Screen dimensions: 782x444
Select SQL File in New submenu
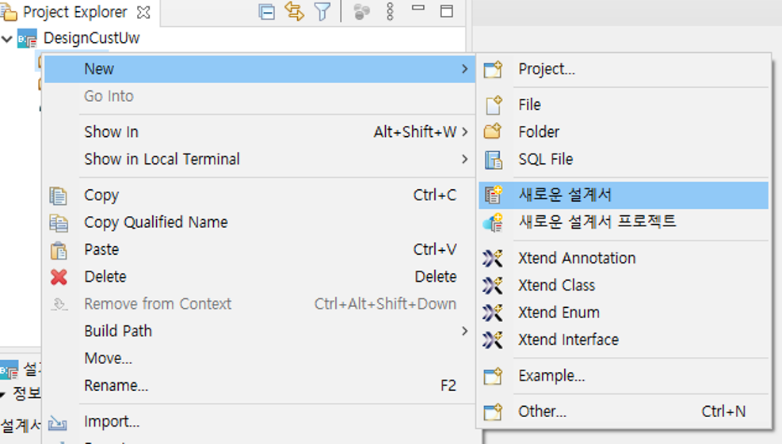[545, 159]
